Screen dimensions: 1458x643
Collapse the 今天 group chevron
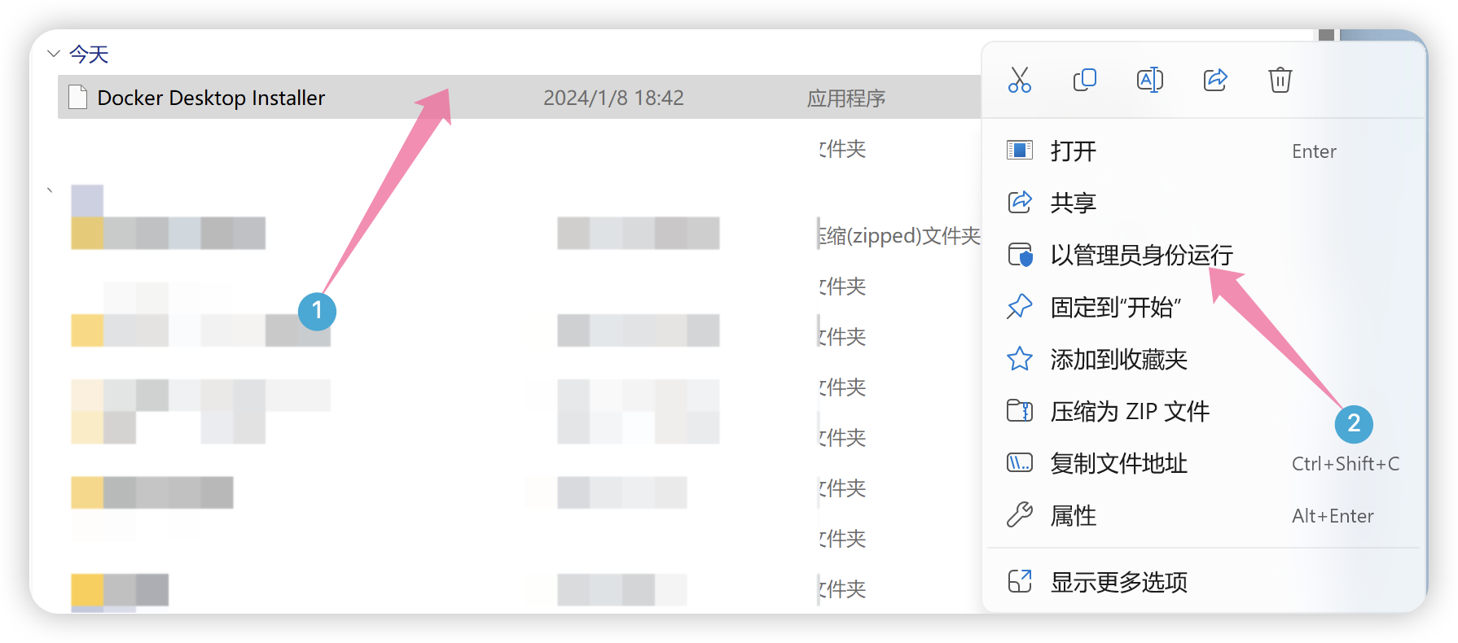[54, 54]
